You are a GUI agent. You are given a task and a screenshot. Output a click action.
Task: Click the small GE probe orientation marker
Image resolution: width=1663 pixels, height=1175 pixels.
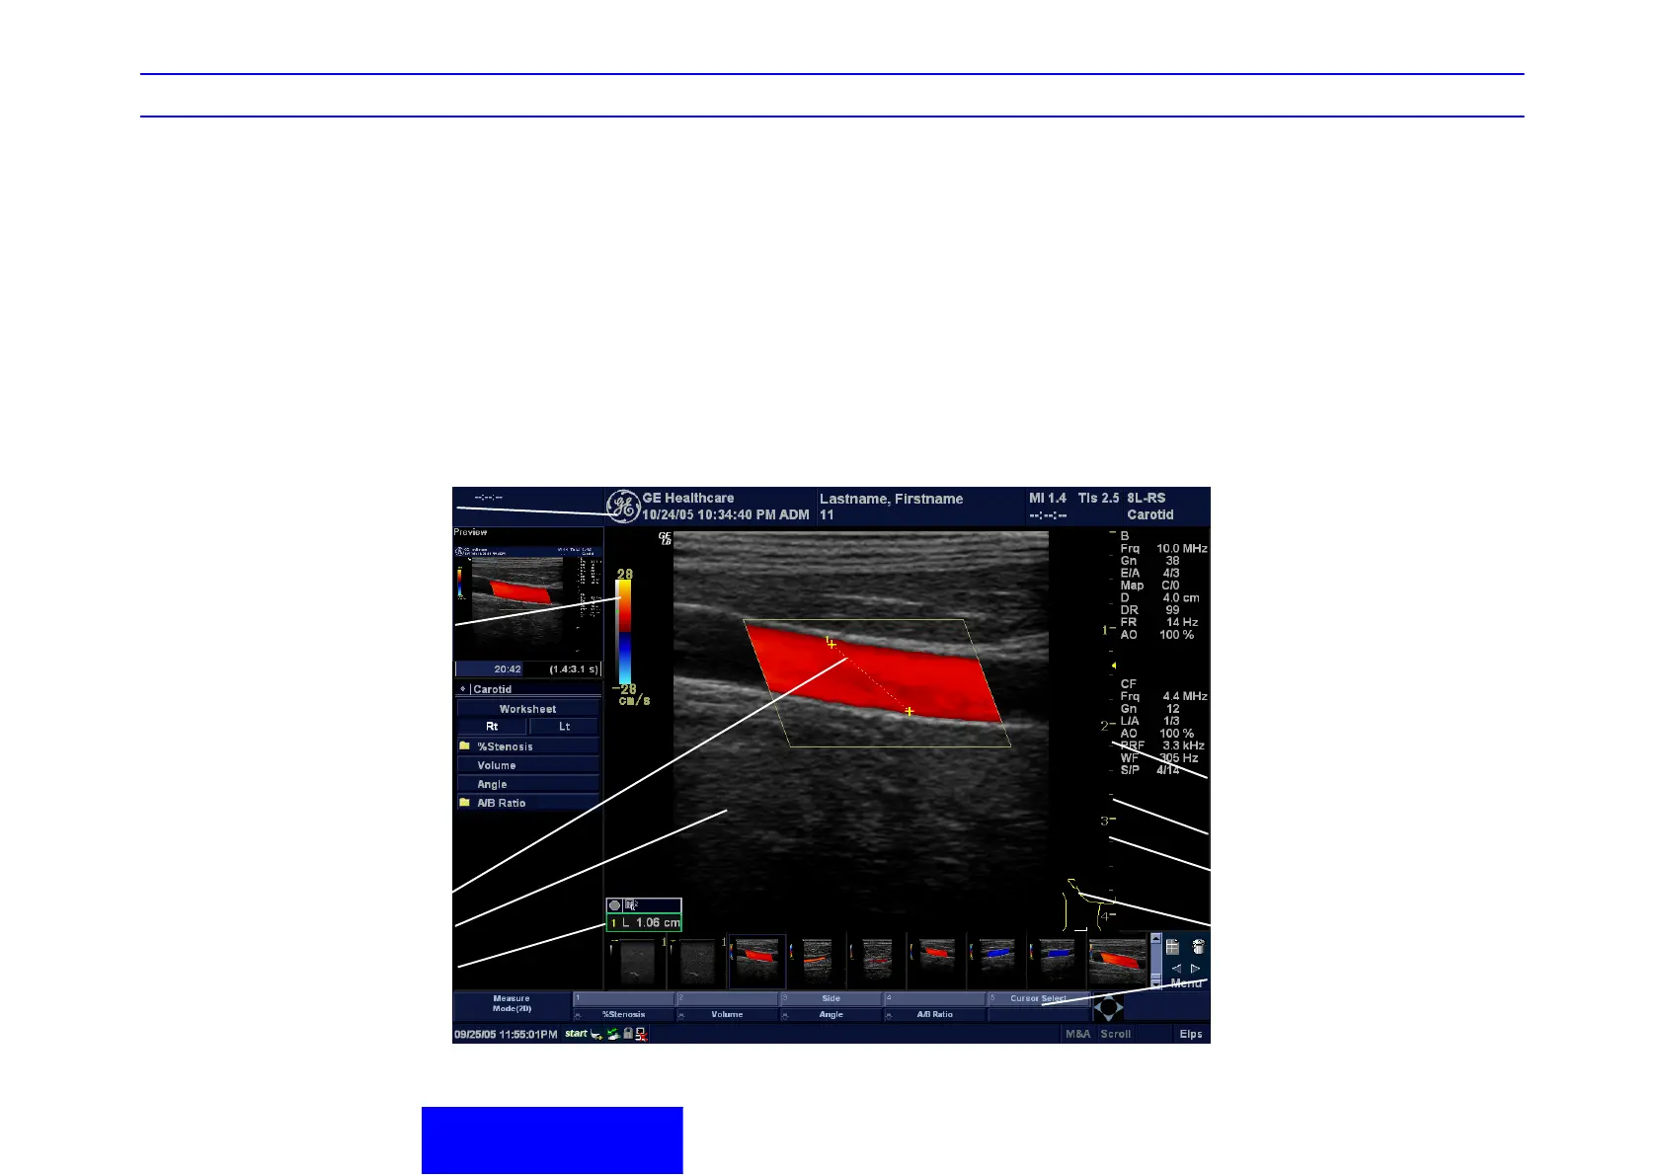pyautogui.click(x=665, y=538)
